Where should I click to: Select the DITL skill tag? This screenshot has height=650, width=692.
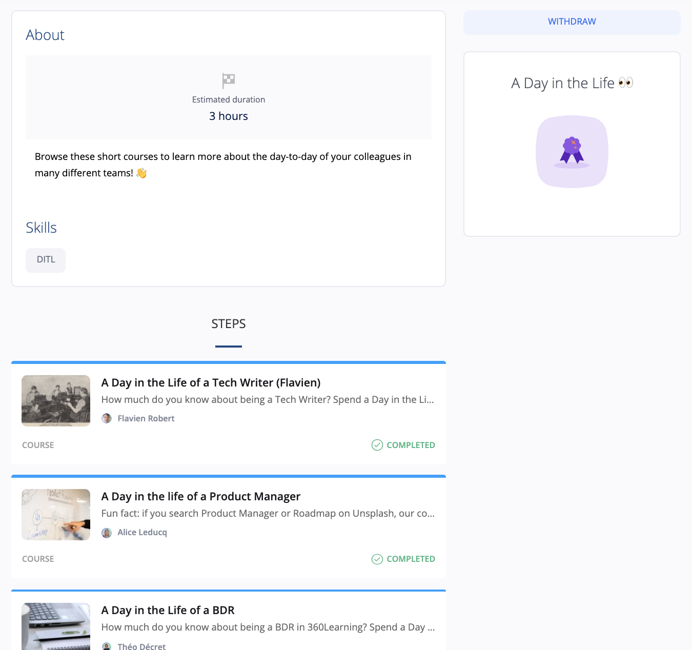point(46,260)
